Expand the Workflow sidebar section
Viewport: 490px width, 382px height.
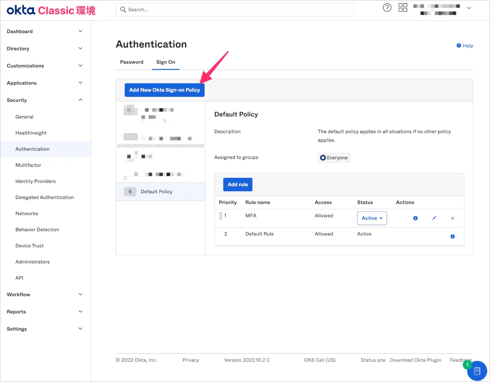(45, 295)
